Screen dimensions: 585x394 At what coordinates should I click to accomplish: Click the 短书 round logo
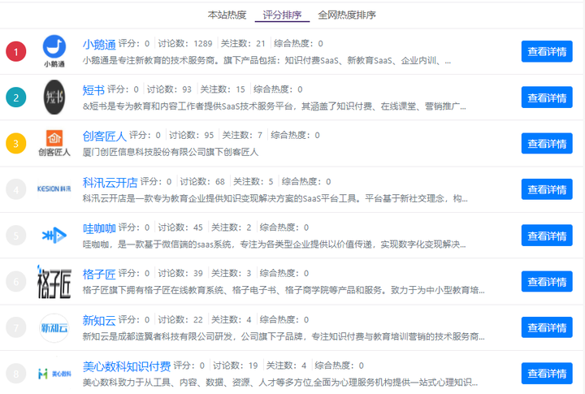click(54, 97)
